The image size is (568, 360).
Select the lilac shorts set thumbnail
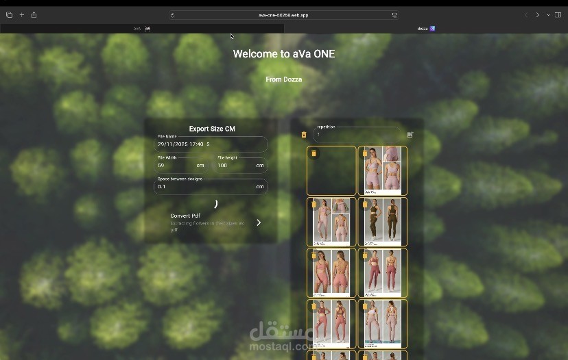(383, 170)
